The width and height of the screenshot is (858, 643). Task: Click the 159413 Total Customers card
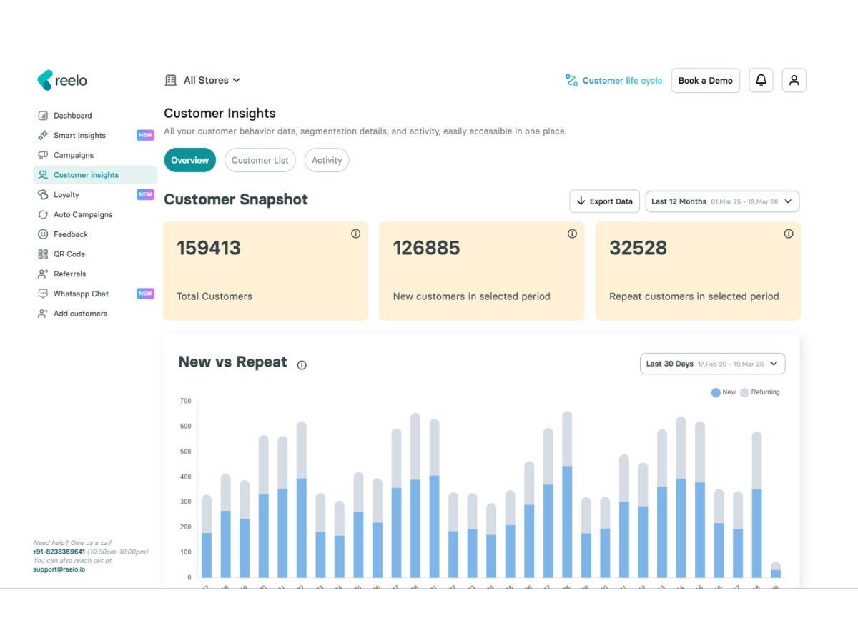pyautogui.click(x=265, y=271)
